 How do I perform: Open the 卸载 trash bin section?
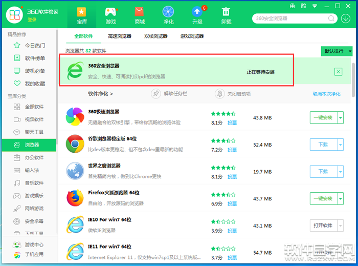tap(226, 15)
